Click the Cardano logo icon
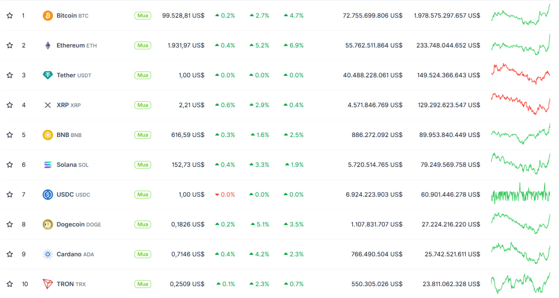Screen dimensions: 559x298 tap(48, 254)
